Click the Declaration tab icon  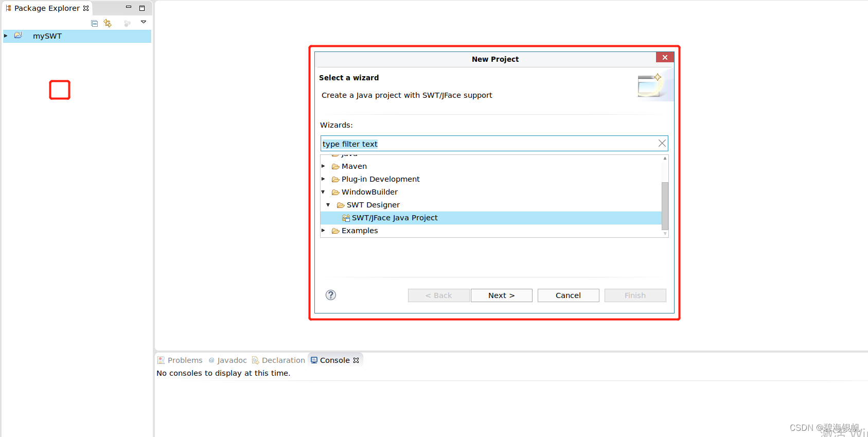(255, 360)
